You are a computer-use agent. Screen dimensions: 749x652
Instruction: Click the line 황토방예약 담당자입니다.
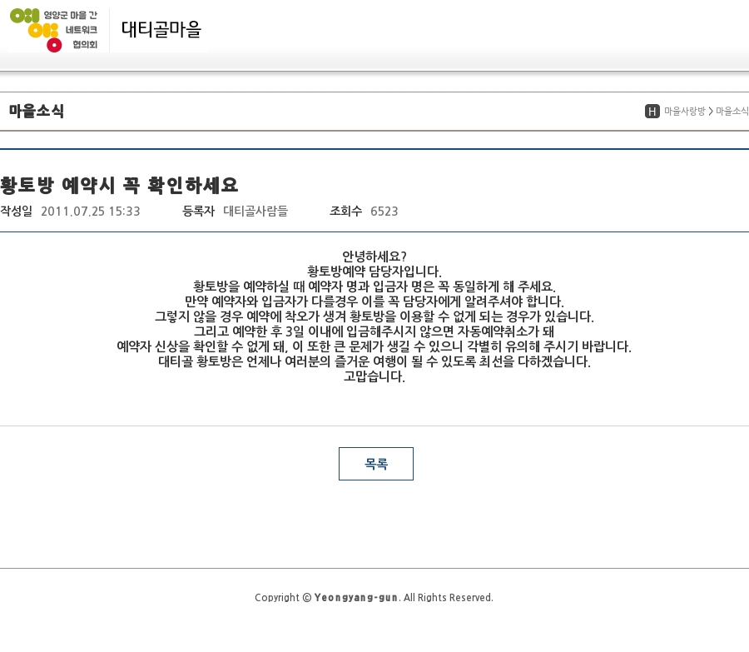374,271
